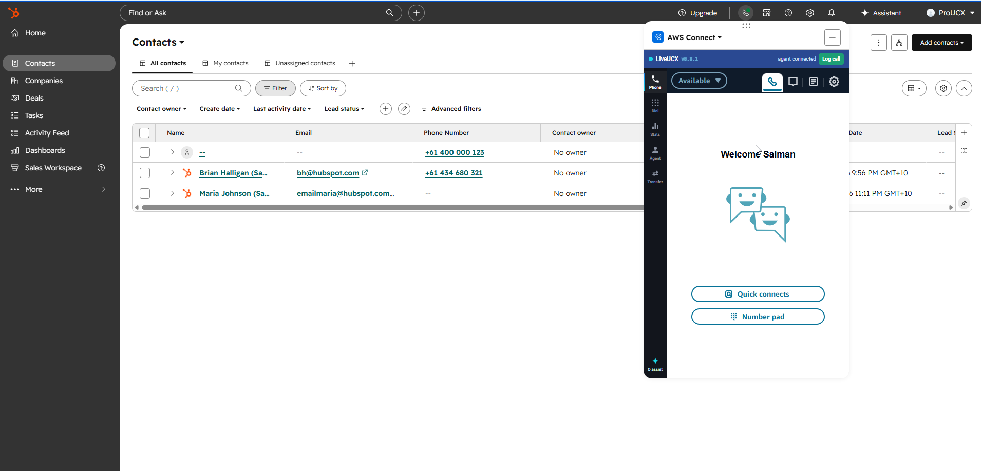Select the Phone tab in LiveUCX sidebar
This screenshot has width=981, height=471.
pyautogui.click(x=655, y=82)
